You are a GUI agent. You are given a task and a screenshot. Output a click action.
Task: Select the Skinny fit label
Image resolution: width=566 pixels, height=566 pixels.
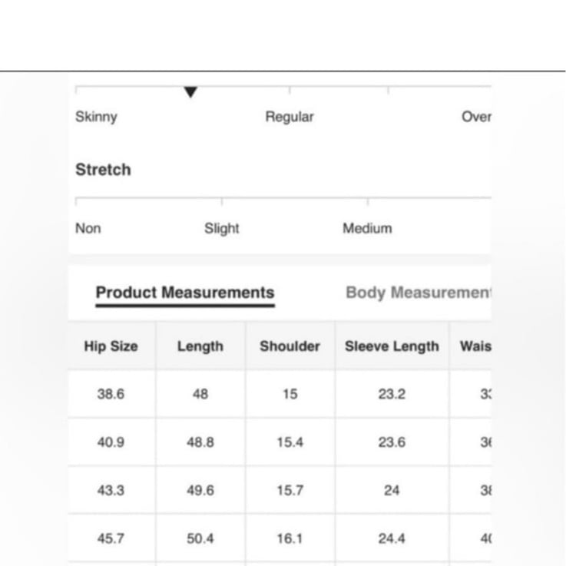pyautogui.click(x=96, y=117)
